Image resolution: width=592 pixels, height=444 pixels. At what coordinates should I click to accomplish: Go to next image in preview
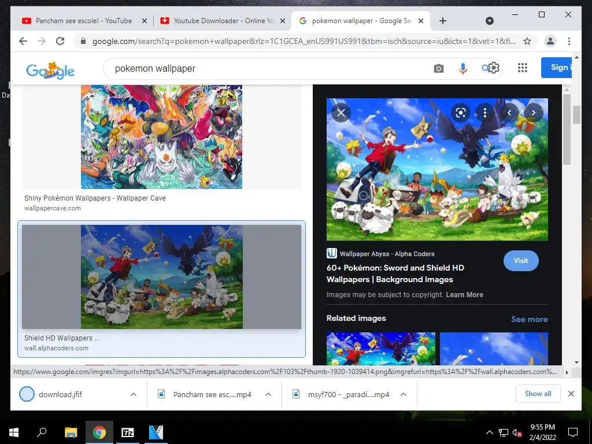[x=534, y=113]
